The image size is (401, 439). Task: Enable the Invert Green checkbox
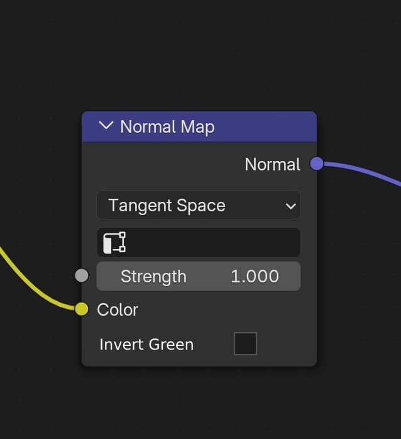[x=245, y=343]
